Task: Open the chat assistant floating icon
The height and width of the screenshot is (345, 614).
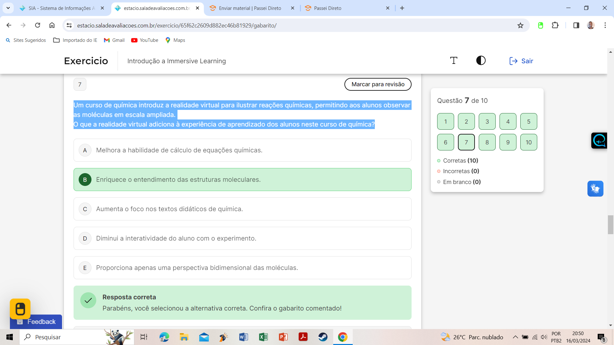Action: pyautogui.click(x=599, y=141)
